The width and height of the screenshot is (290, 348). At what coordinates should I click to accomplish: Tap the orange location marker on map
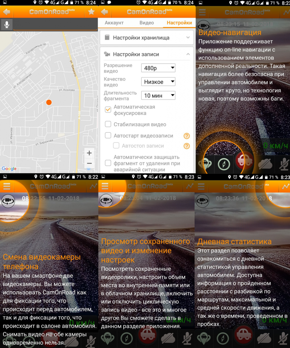coord(49,102)
